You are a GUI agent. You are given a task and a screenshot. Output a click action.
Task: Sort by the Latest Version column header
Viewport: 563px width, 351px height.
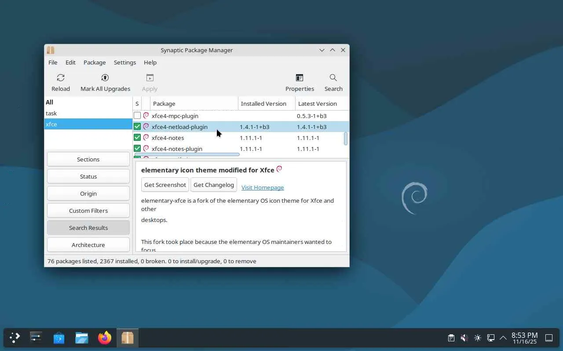pyautogui.click(x=322, y=104)
